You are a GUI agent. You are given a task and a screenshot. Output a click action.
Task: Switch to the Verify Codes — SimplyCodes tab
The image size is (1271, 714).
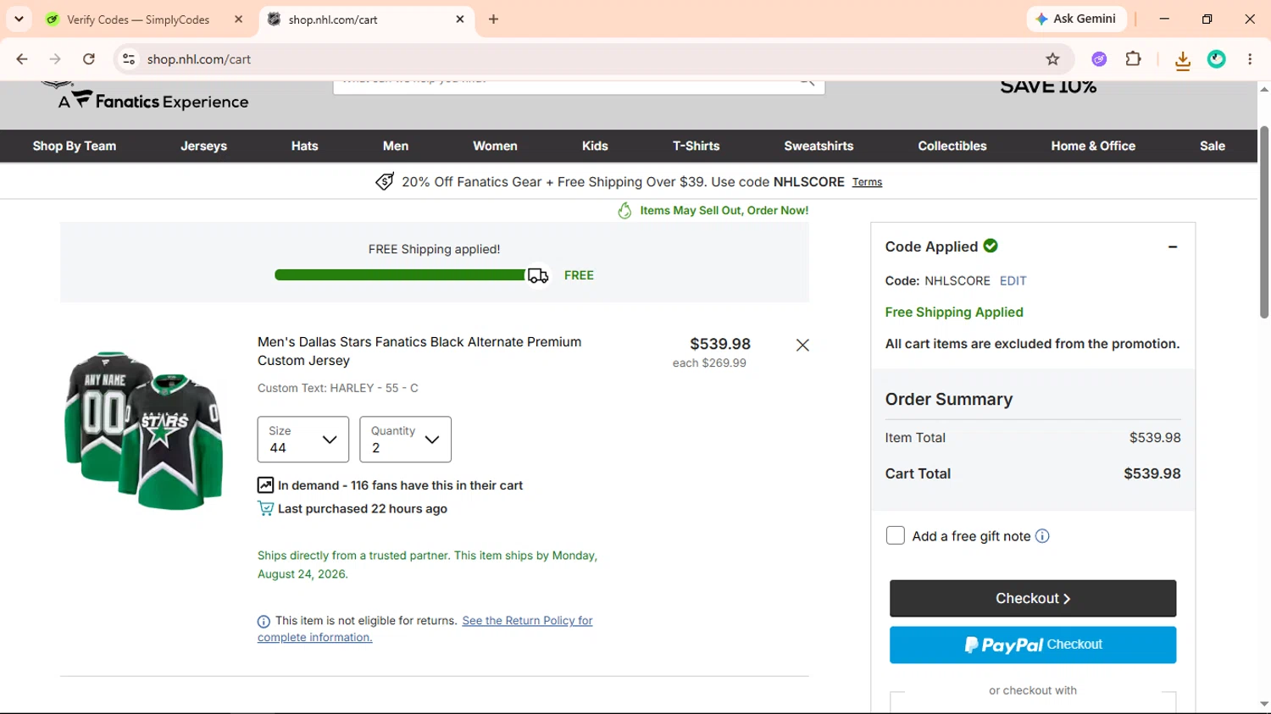coord(146,19)
